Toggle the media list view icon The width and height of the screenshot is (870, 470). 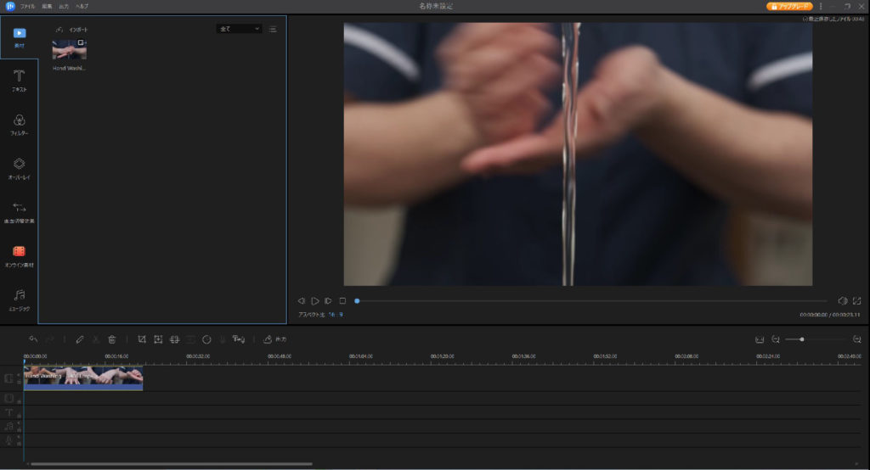(273, 29)
